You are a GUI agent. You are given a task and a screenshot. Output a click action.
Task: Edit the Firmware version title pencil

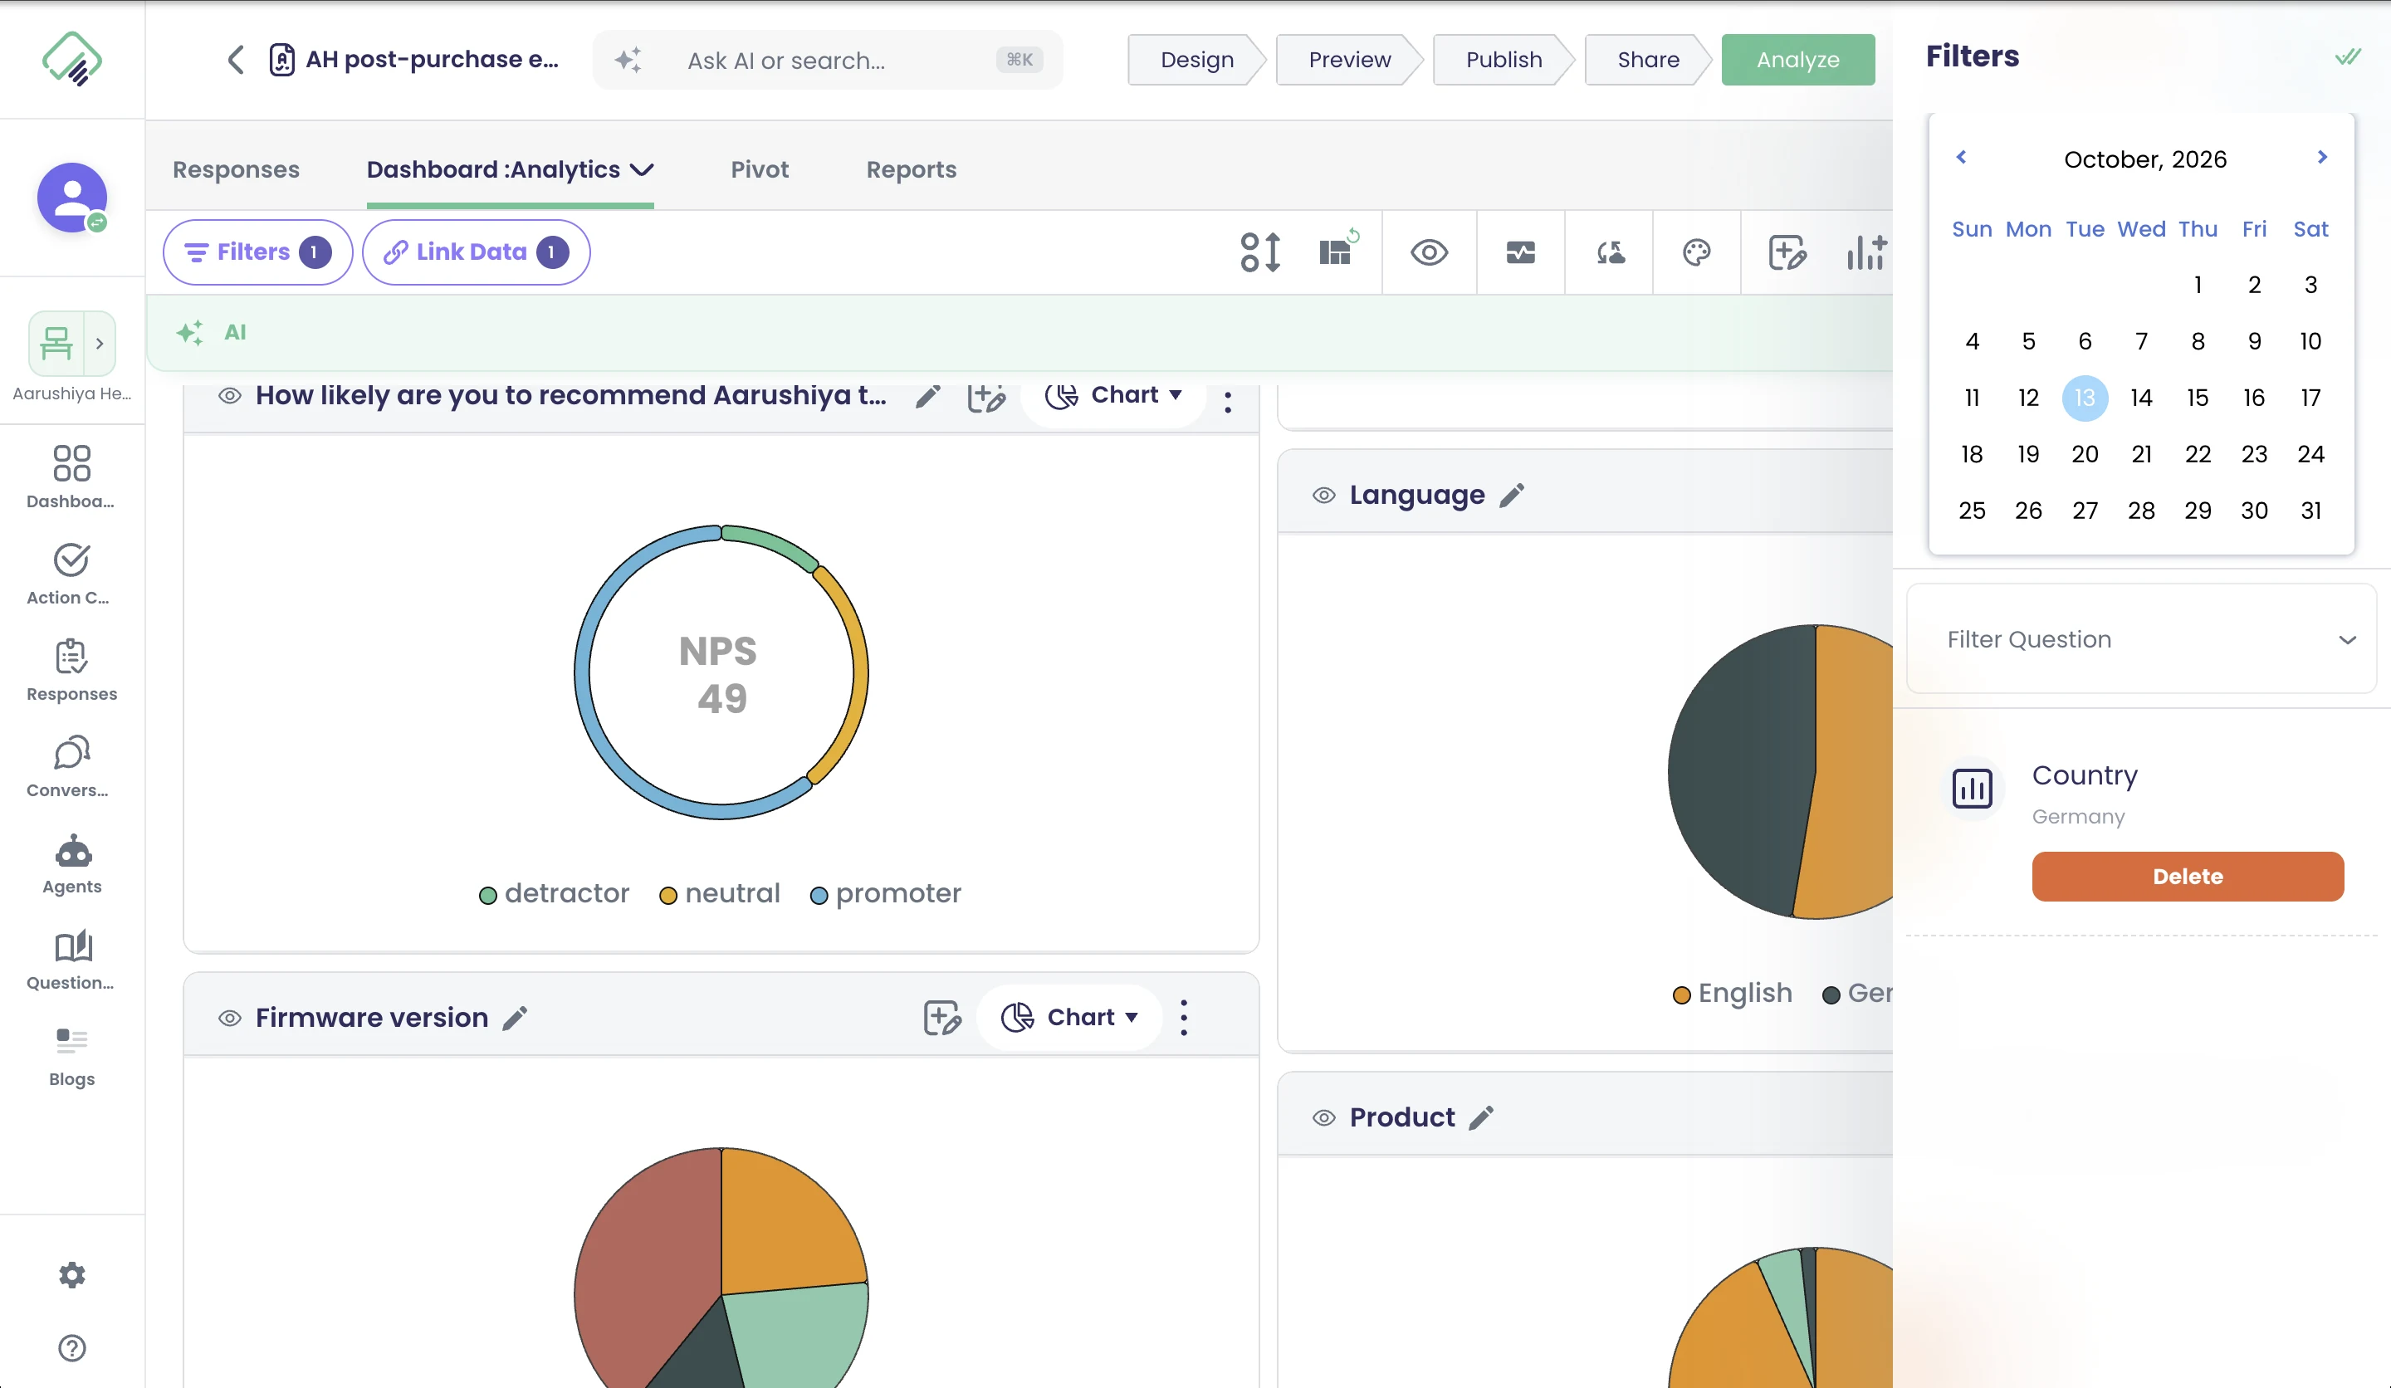pos(516,1018)
